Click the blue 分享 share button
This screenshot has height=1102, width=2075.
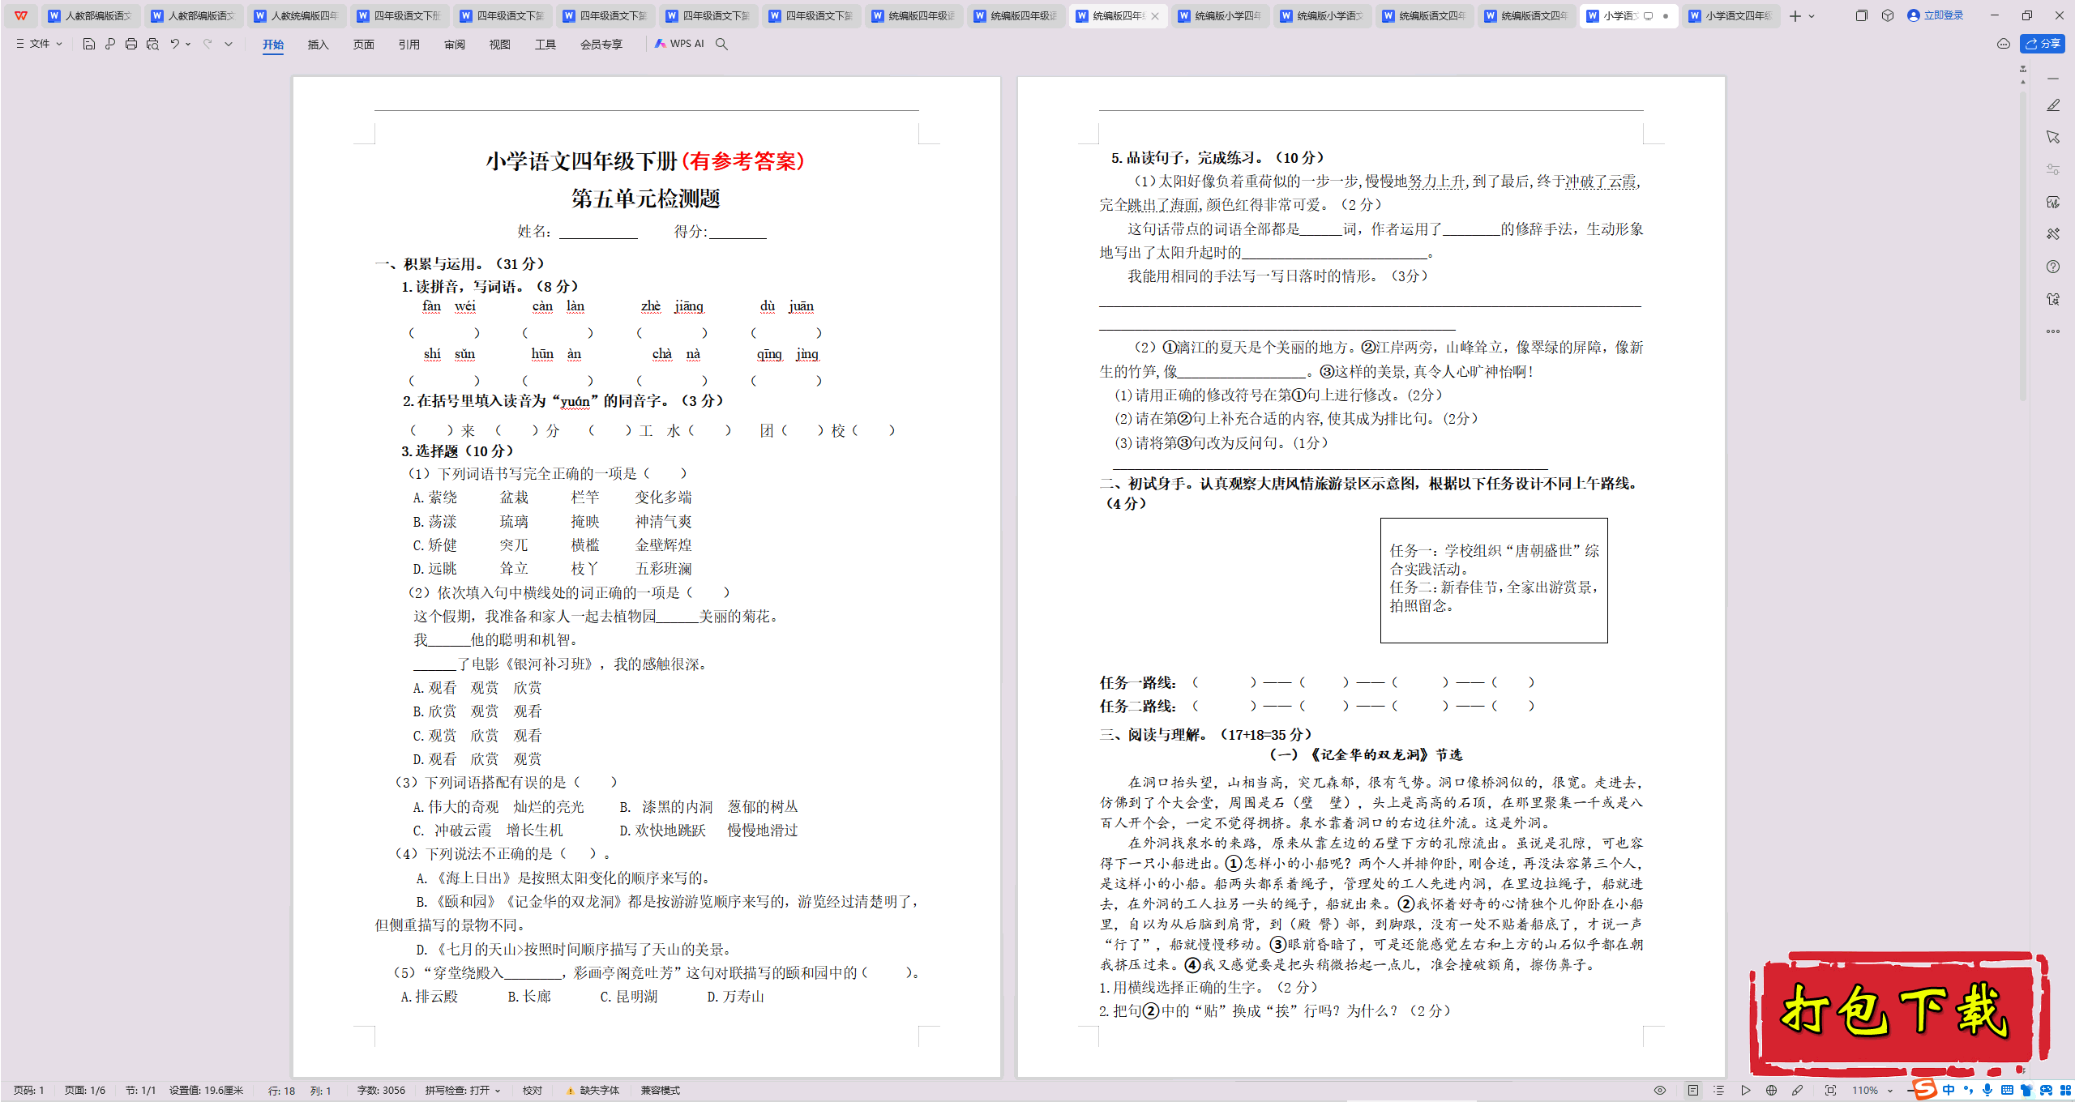(2043, 44)
